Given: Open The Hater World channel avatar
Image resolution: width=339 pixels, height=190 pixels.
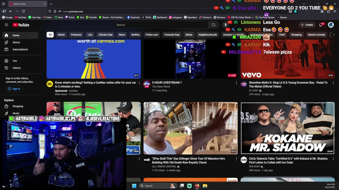Looking at the screenshot, I should tap(147, 84).
